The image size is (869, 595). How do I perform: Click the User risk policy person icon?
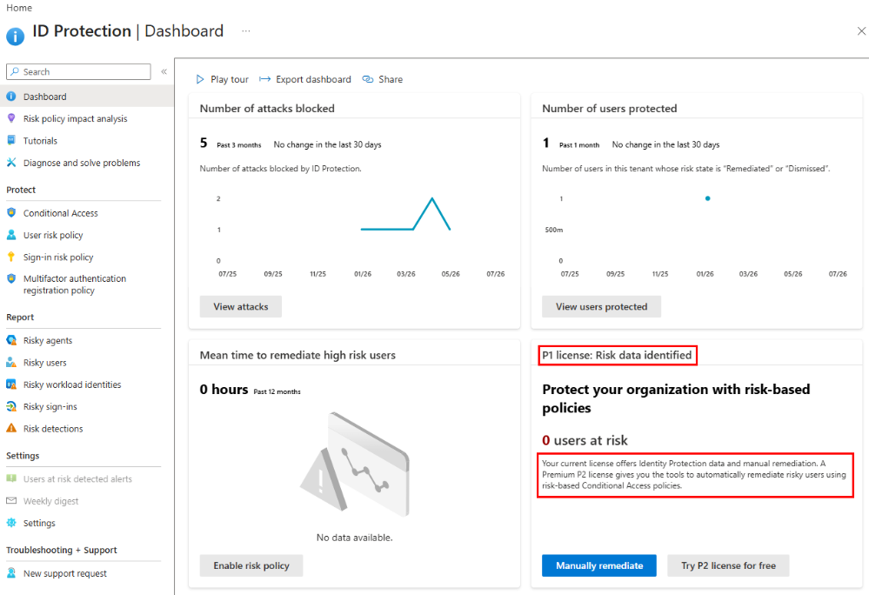click(11, 235)
